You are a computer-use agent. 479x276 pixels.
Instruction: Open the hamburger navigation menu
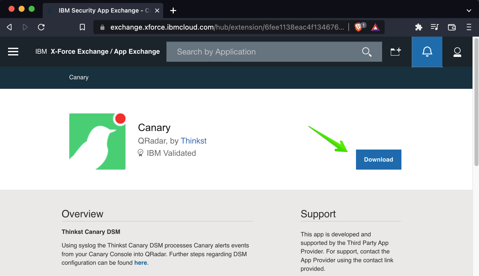click(13, 52)
